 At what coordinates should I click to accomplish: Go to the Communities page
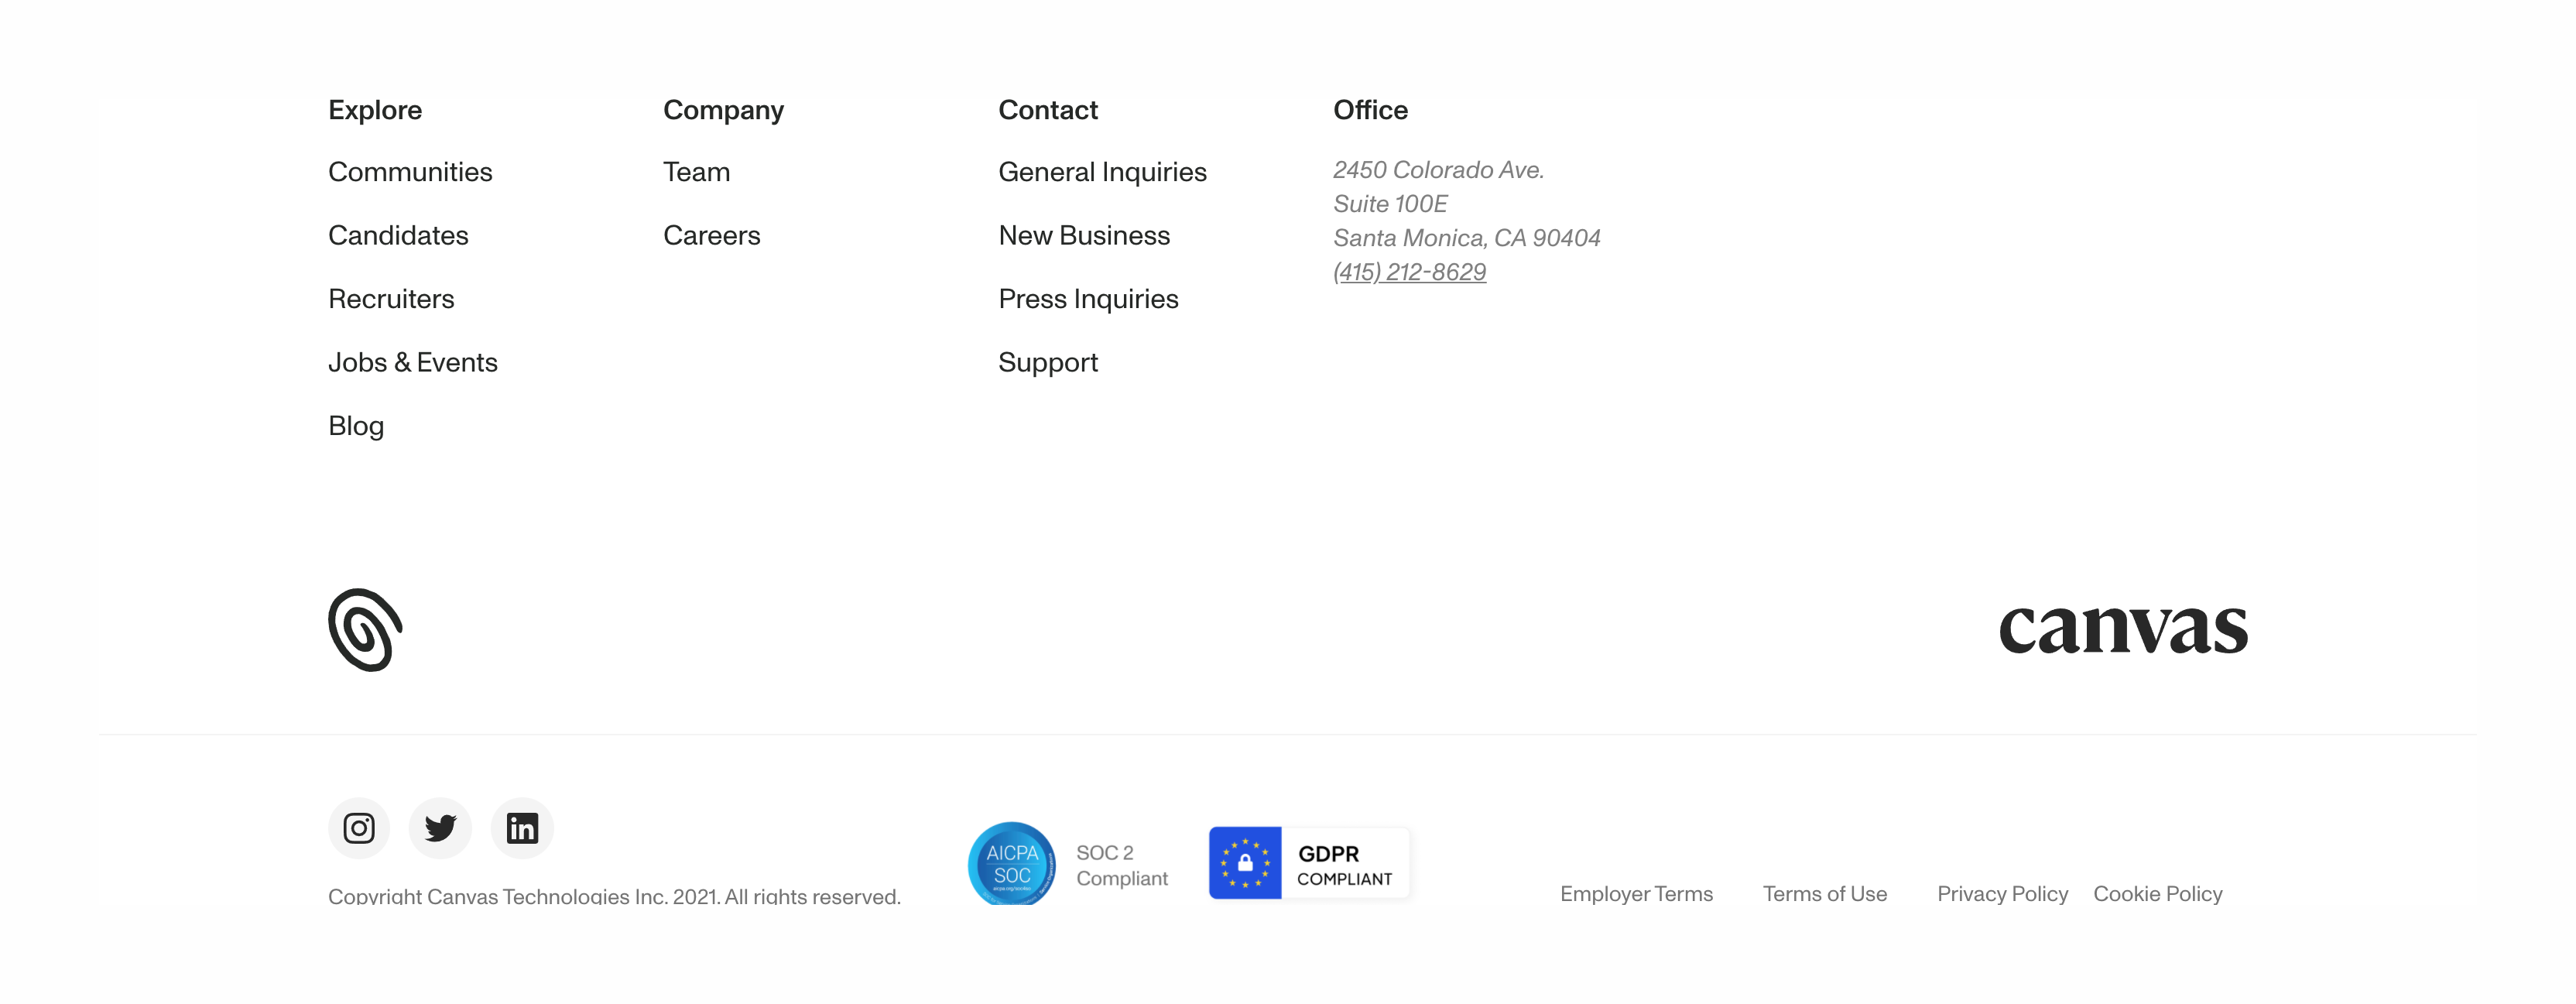point(410,172)
